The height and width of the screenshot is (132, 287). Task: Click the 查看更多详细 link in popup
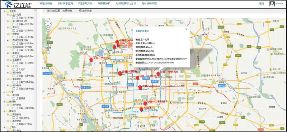click(142, 31)
